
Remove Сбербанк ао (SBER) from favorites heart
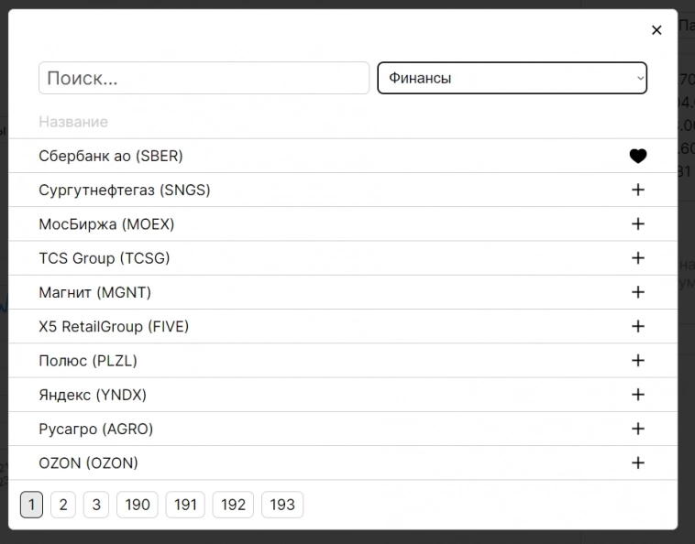click(638, 156)
